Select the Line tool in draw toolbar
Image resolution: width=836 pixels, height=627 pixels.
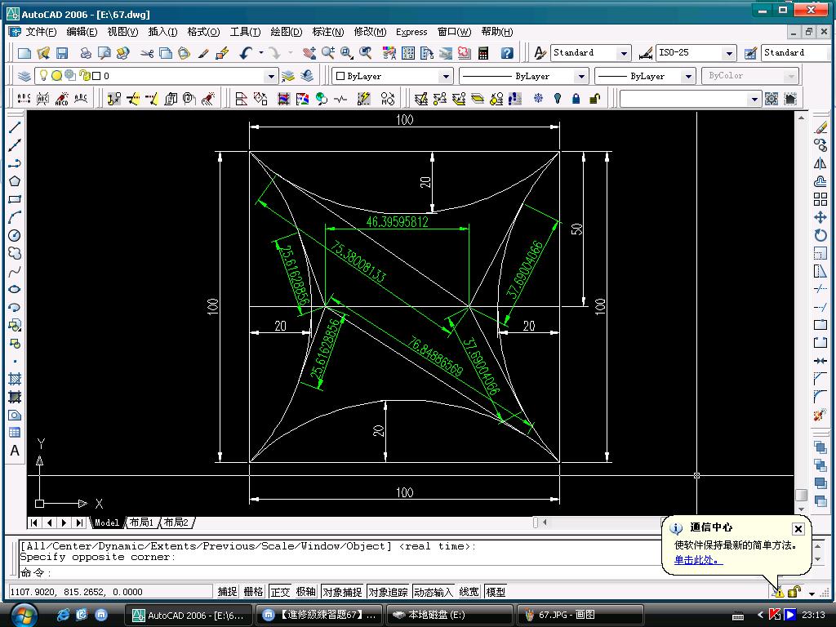click(15, 127)
